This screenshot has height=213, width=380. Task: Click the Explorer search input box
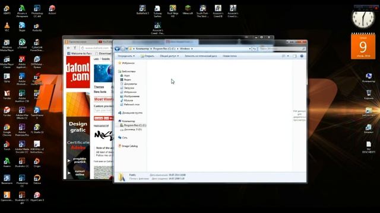tap(282, 49)
